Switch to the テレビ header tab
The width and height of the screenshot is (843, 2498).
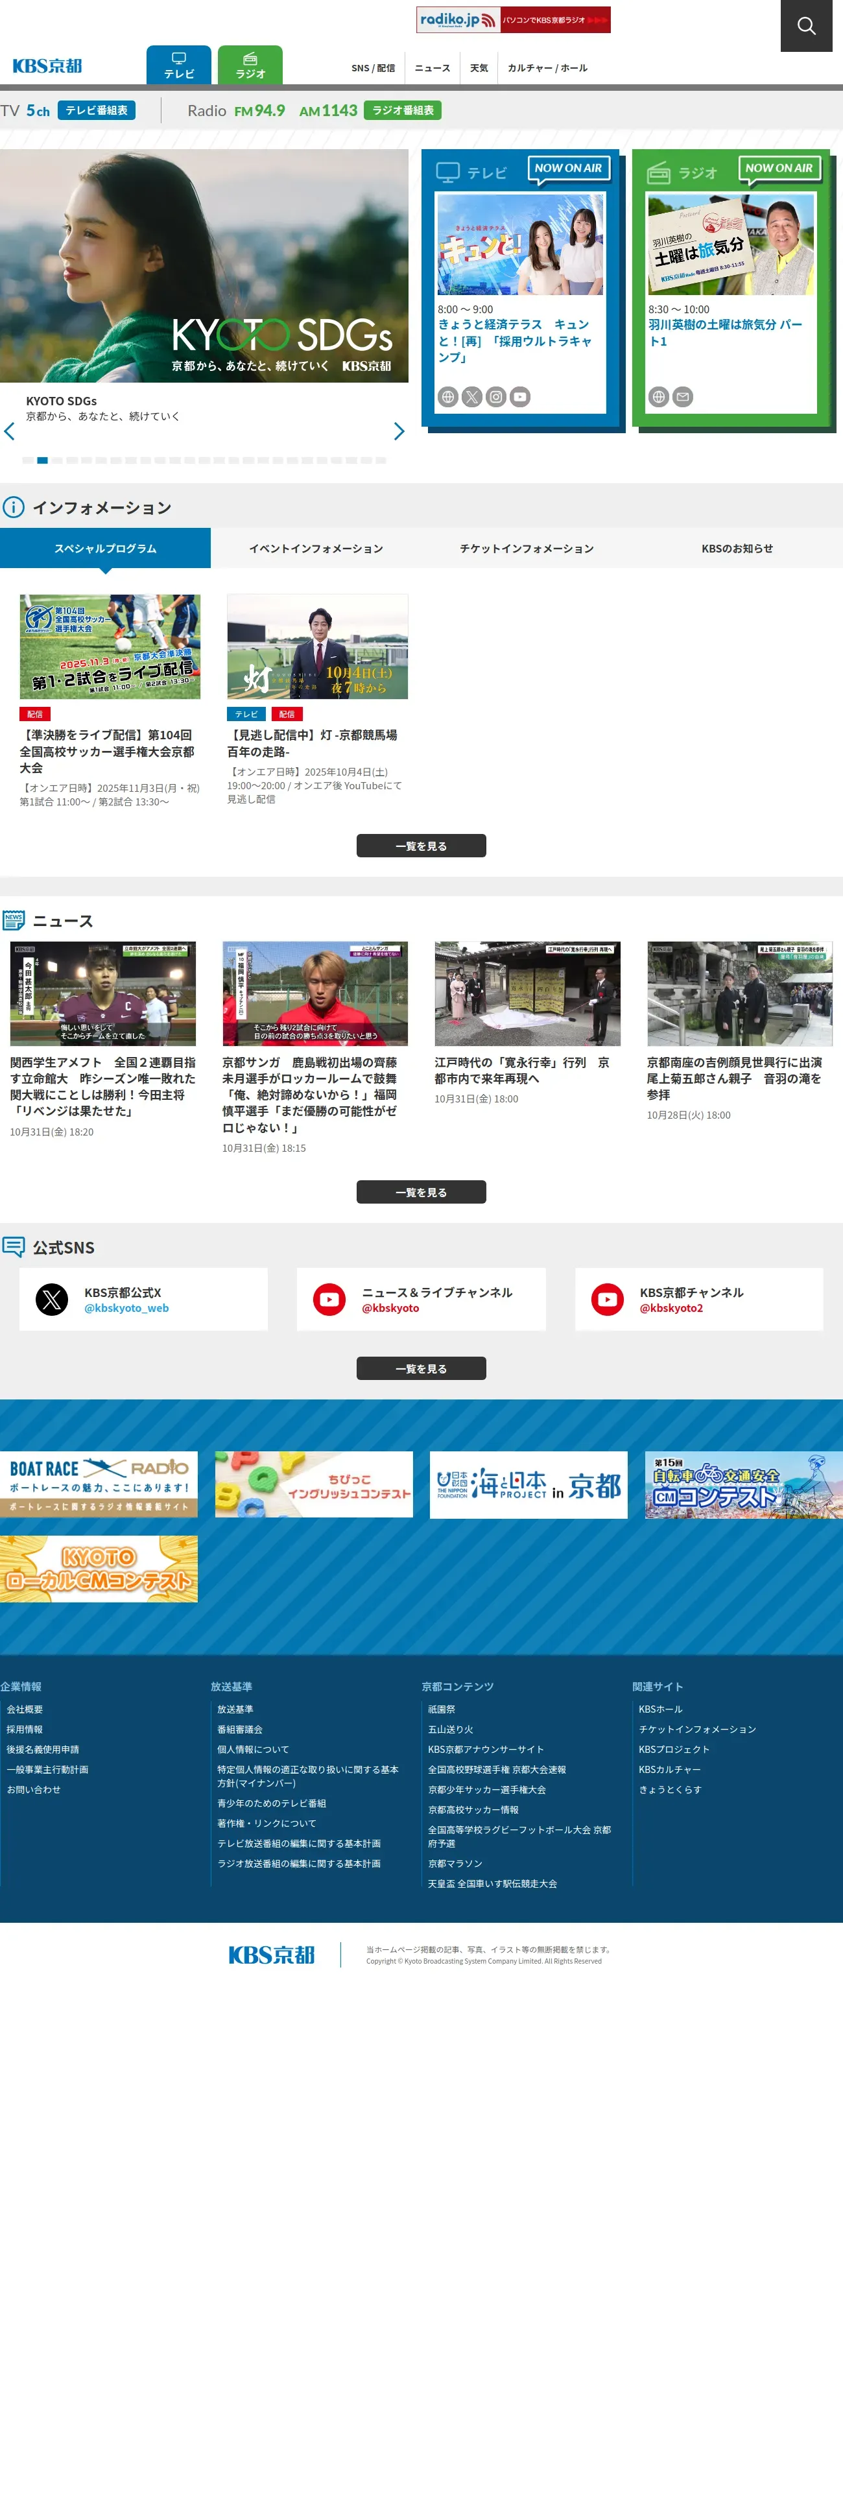click(x=178, y=65)
